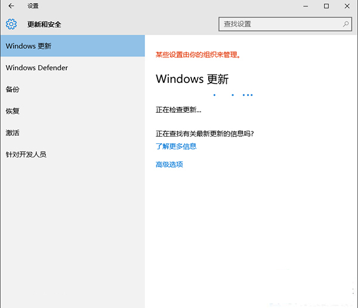Image resolution: width=358 pixels, height=308 pixels.
Task: Click the 设置 title in title bar
Action: pyautogui.click(x=33, y=6)
